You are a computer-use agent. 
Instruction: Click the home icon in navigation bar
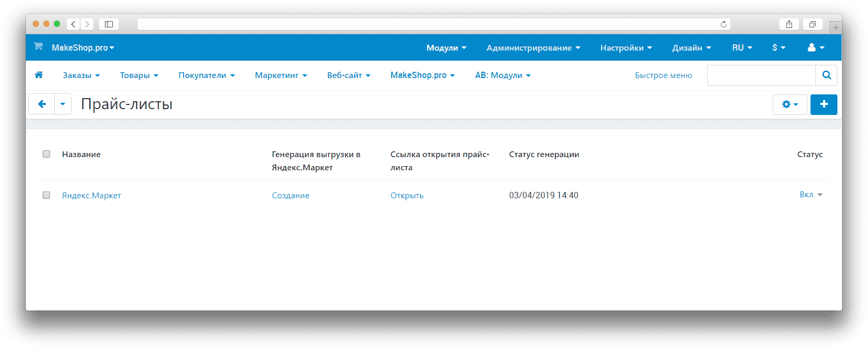tap(38, 75)
